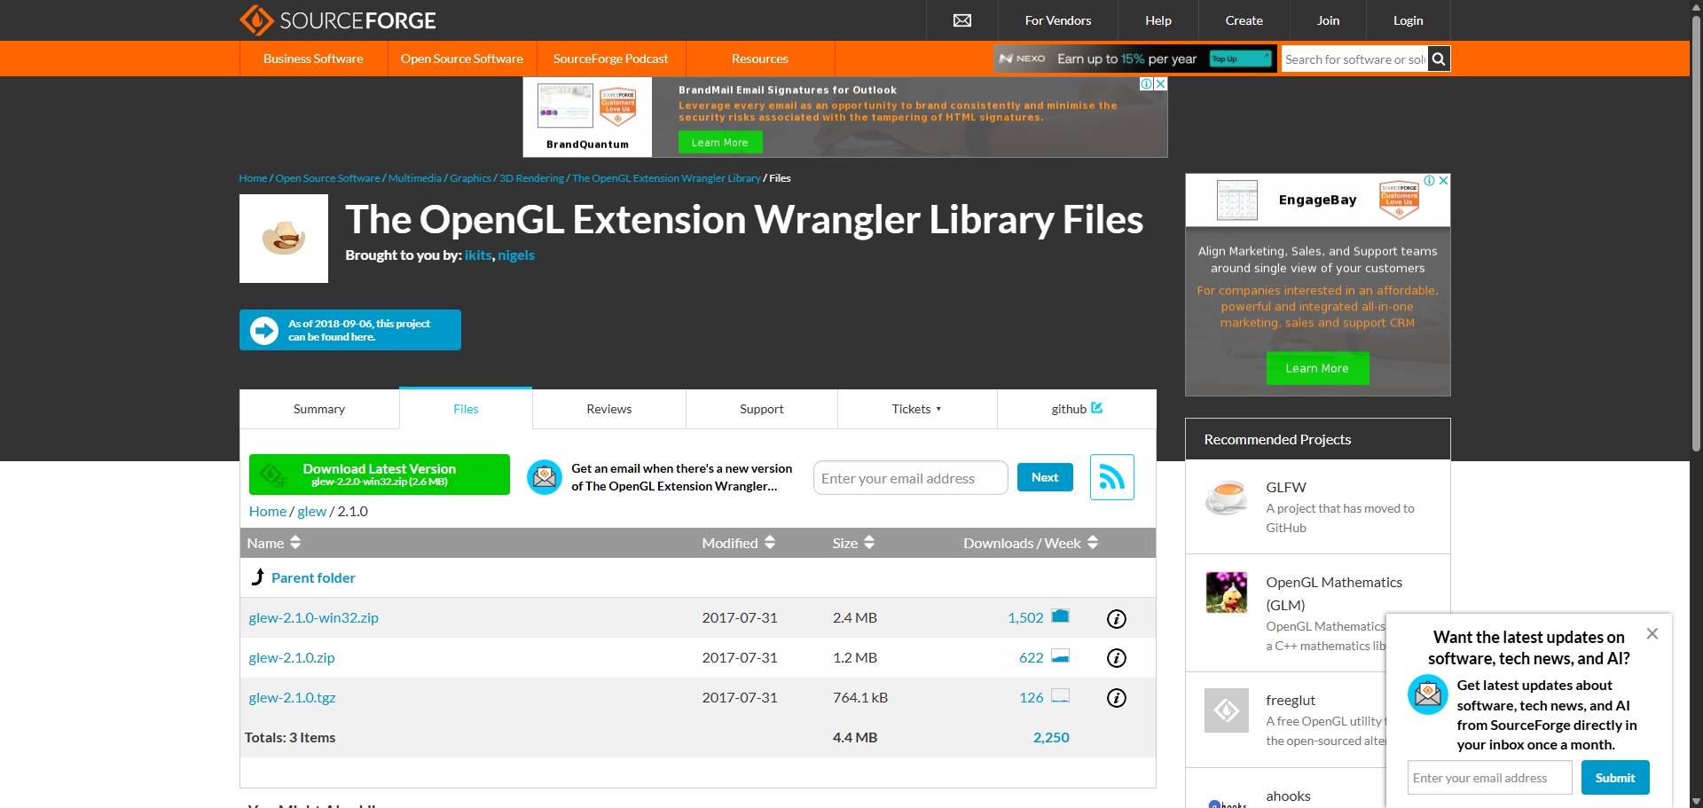Screen dimensions: 1703x808
Task: Open info icon for glew-2.1.0.tgz
Action: (1117, 698)
